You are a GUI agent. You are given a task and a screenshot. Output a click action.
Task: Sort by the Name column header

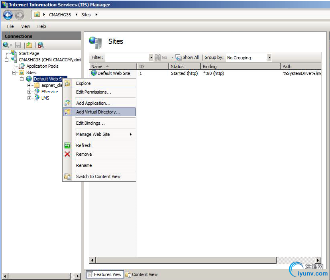click(113, 67)
